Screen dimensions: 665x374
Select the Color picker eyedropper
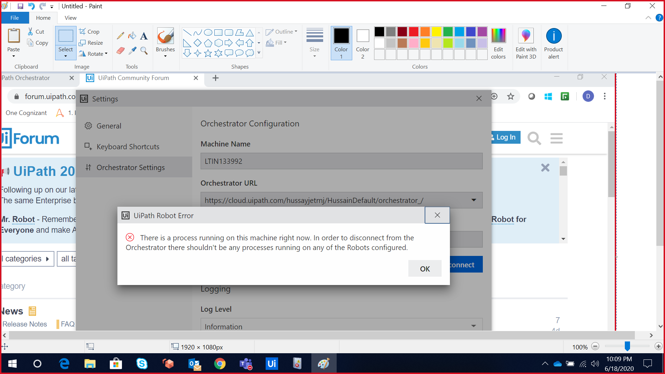point(132,51)
